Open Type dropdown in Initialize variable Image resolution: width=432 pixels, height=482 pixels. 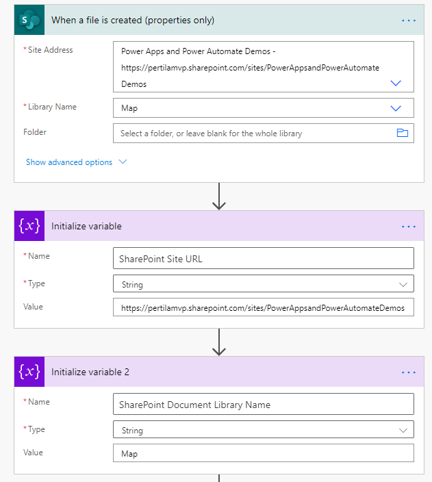pos(403,284)
